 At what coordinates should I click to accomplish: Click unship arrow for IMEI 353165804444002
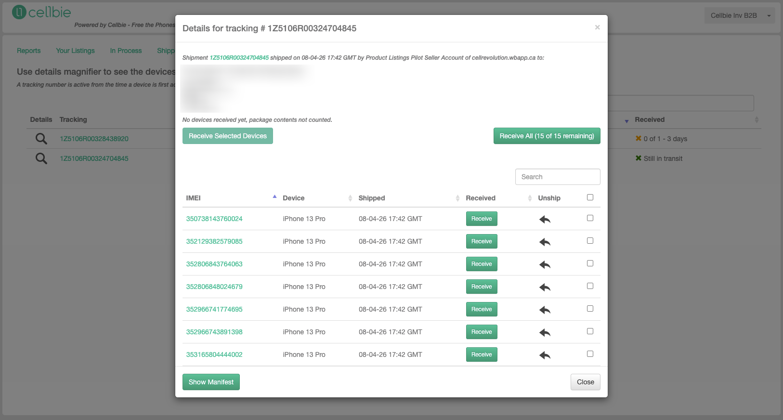point(545,355)
